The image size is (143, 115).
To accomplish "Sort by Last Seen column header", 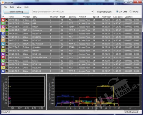I will (x=118, y=17).
